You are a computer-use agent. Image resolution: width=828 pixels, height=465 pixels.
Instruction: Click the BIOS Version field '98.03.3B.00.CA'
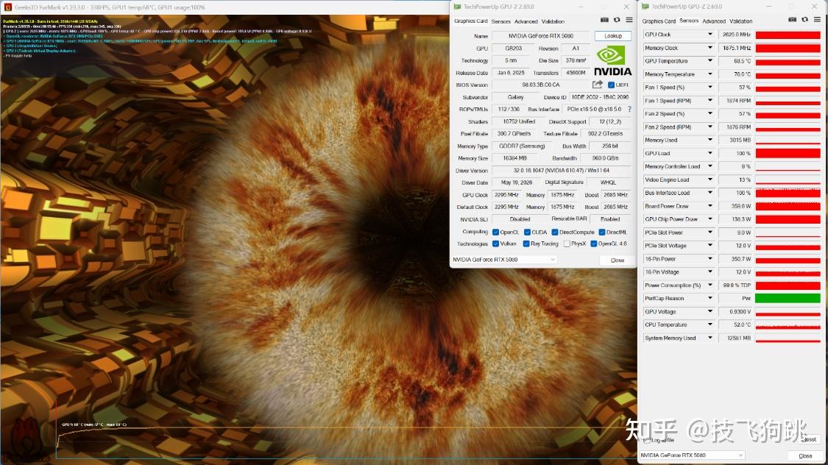[x=541, y=85]
